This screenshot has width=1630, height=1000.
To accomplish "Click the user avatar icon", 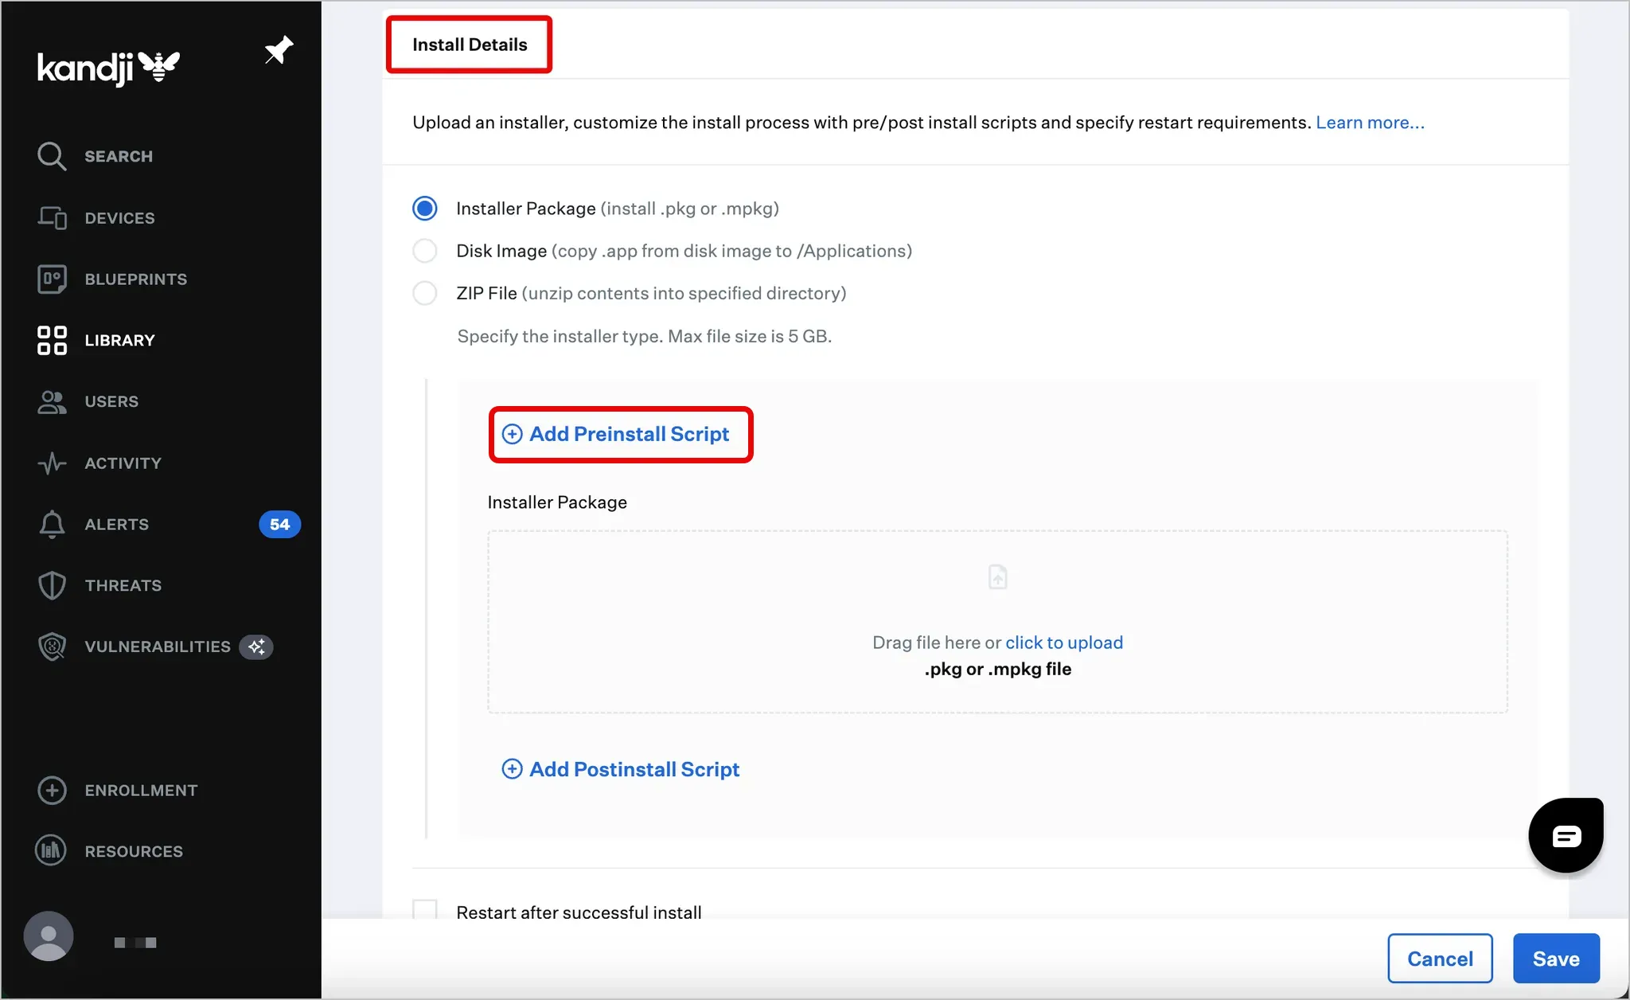I will [x=49, y=936].
